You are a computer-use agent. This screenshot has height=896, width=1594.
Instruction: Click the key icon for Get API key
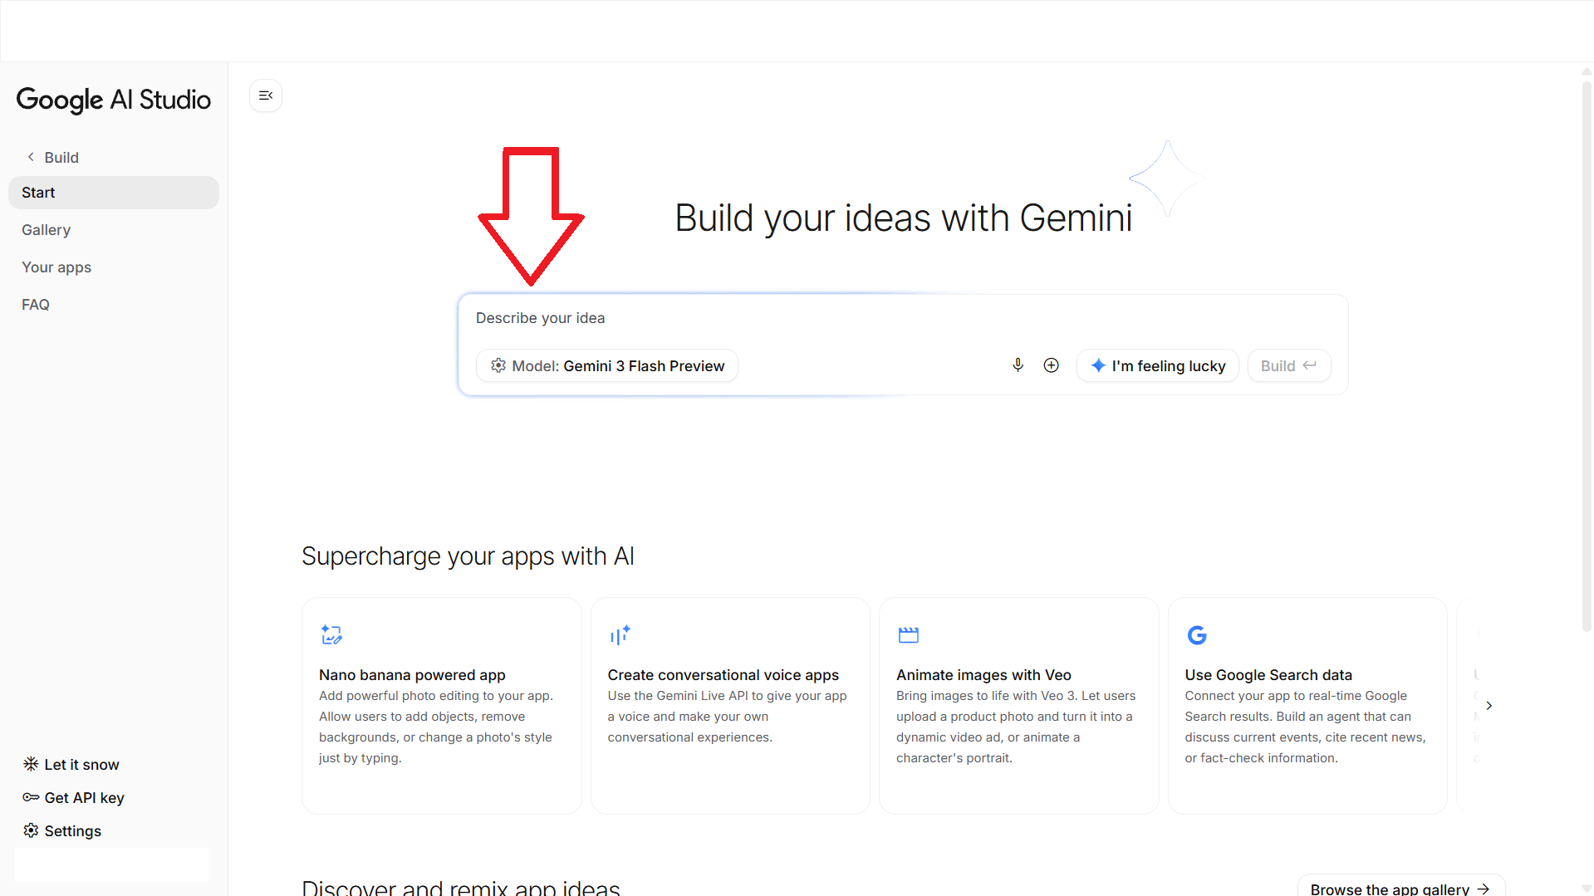(x=31, y=797)
